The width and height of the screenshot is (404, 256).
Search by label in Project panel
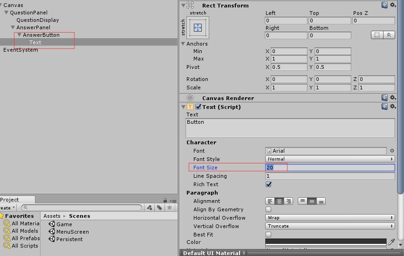coord(159,208)
